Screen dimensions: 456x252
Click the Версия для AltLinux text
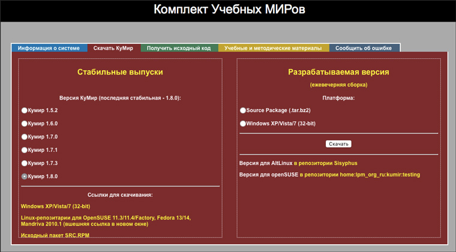(x=266, y=163)
